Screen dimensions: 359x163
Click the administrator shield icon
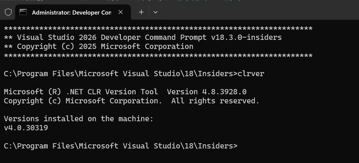click(8, 12)
